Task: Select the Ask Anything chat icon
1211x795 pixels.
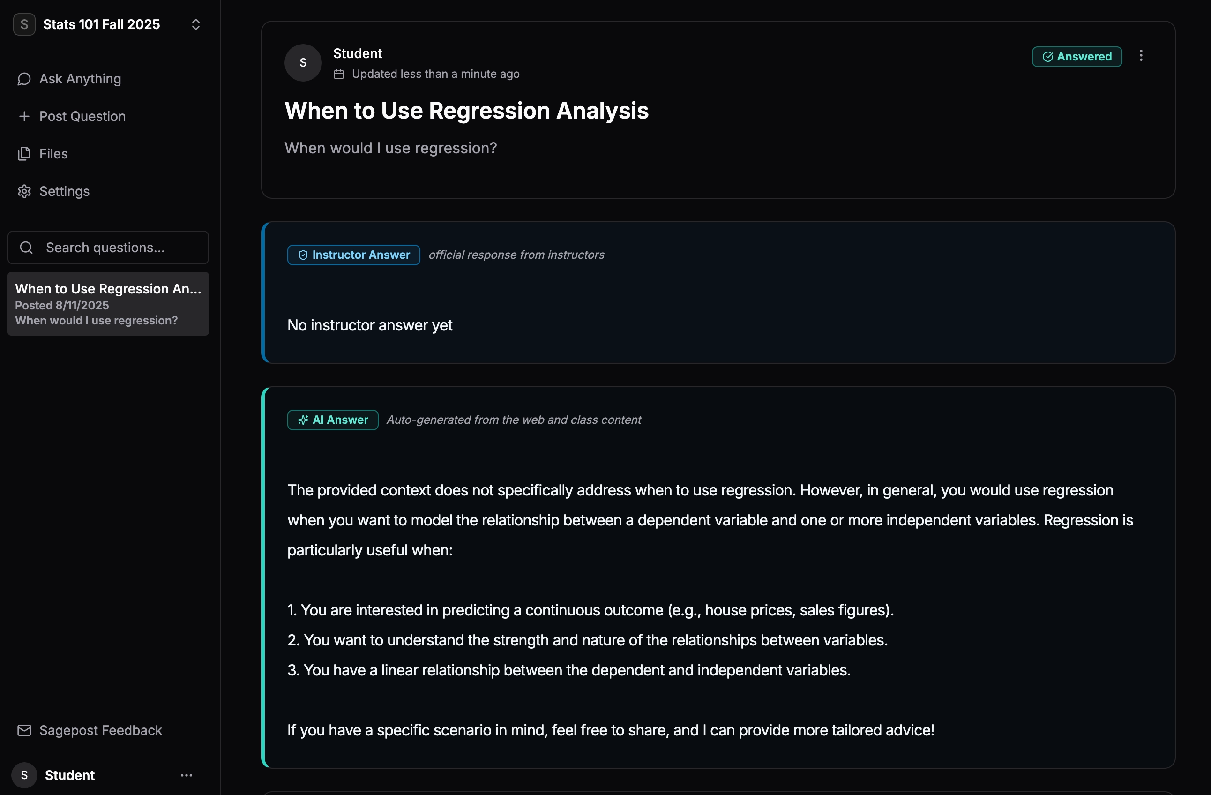Action: [x=24, y=79]
